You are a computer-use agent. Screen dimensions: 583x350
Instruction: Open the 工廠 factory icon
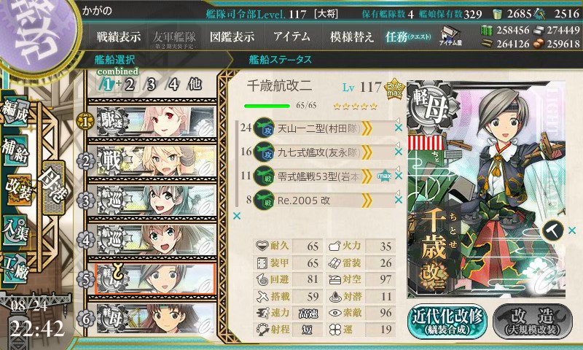(15, 268)
